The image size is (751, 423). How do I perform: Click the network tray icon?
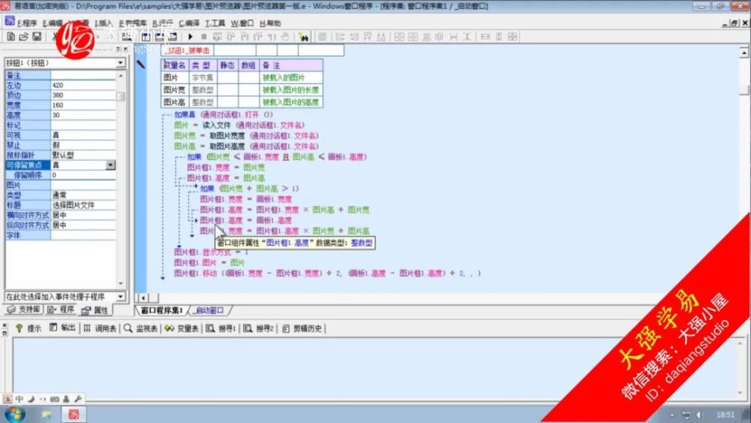click(x=686, y=415)
